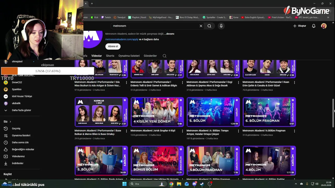Play the 4 Kişilik Yeni Dönem thumbnail
This screenshot has height=188, width=335.
pos(157,112)
